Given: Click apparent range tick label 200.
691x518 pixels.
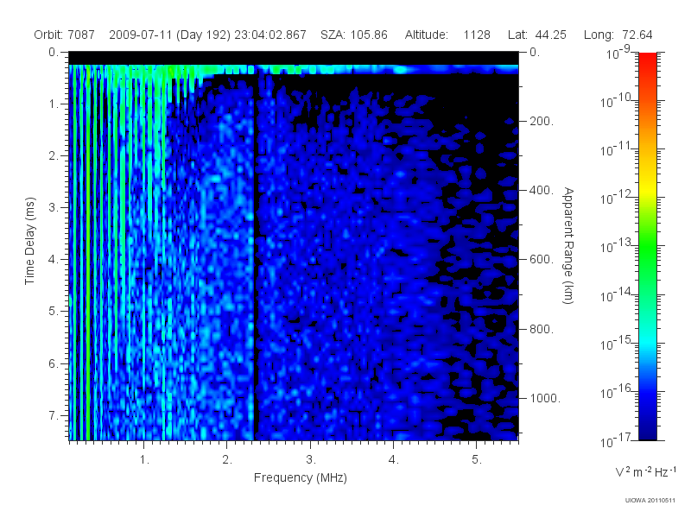Looking at the screenshot, I should tap(542, 121).
